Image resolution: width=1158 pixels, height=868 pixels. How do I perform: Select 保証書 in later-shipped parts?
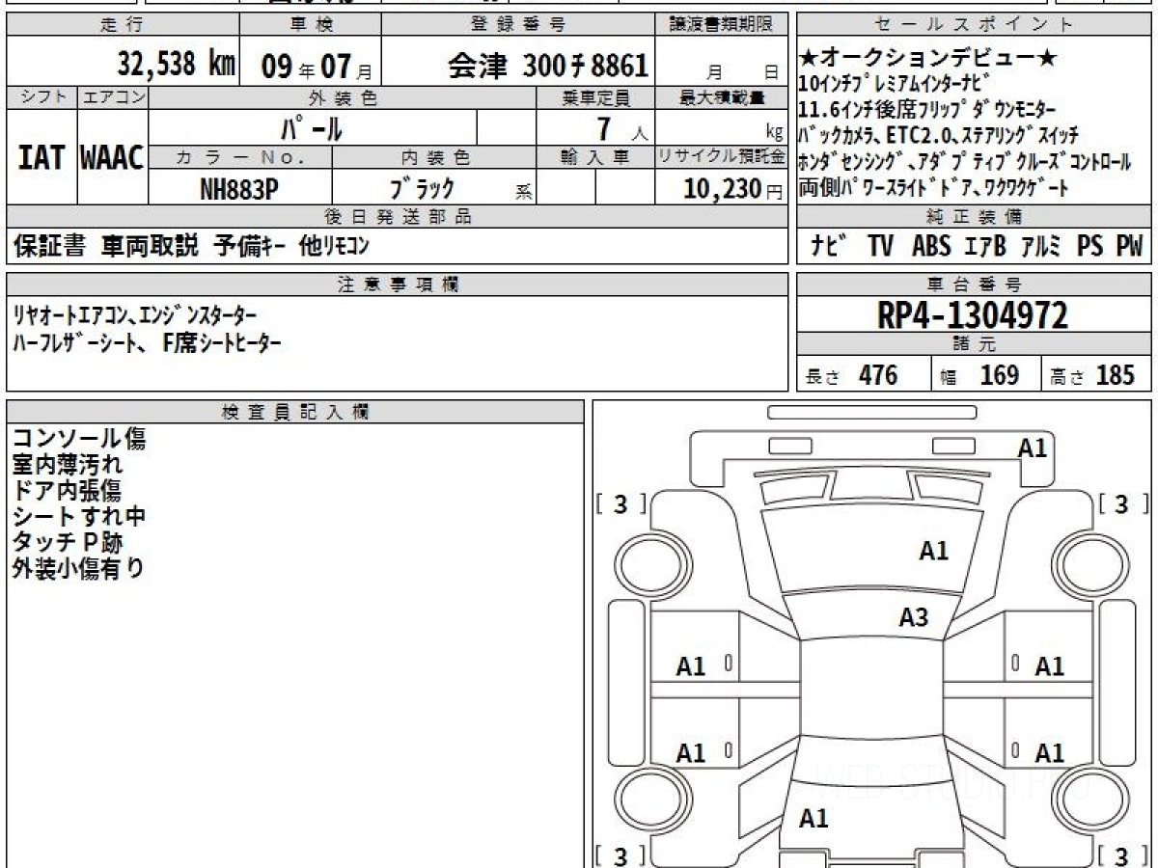coord(49,247)
